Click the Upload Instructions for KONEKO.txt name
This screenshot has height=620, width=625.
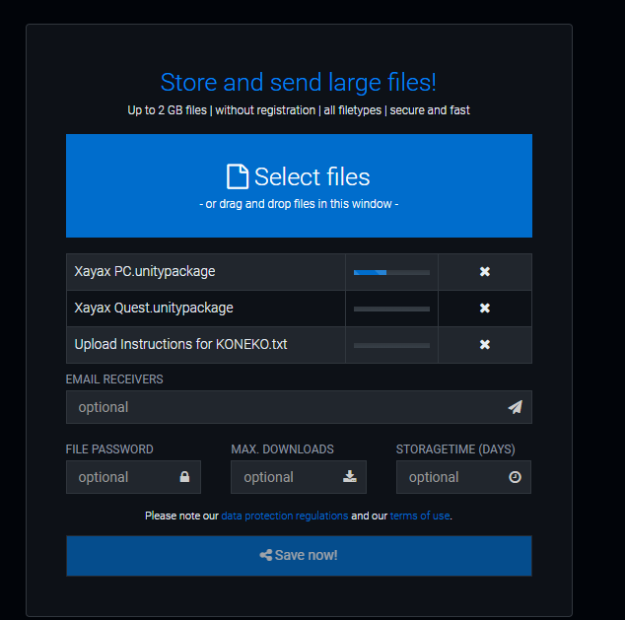click(x=180, y=344)
